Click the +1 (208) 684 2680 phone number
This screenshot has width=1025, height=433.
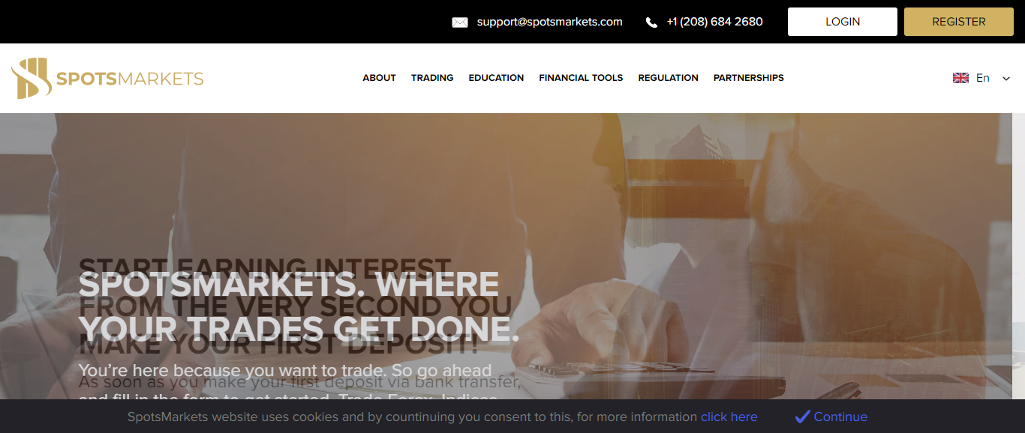coord(714,22)
